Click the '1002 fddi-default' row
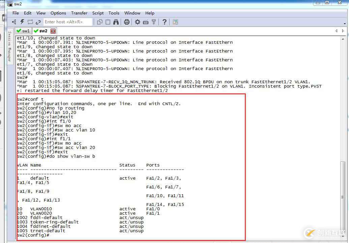This screenshot has height=243, width=349. click(x=80, y=218)
